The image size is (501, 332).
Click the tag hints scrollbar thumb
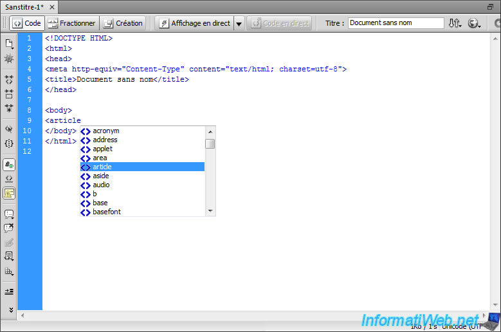tap(210, 143)
